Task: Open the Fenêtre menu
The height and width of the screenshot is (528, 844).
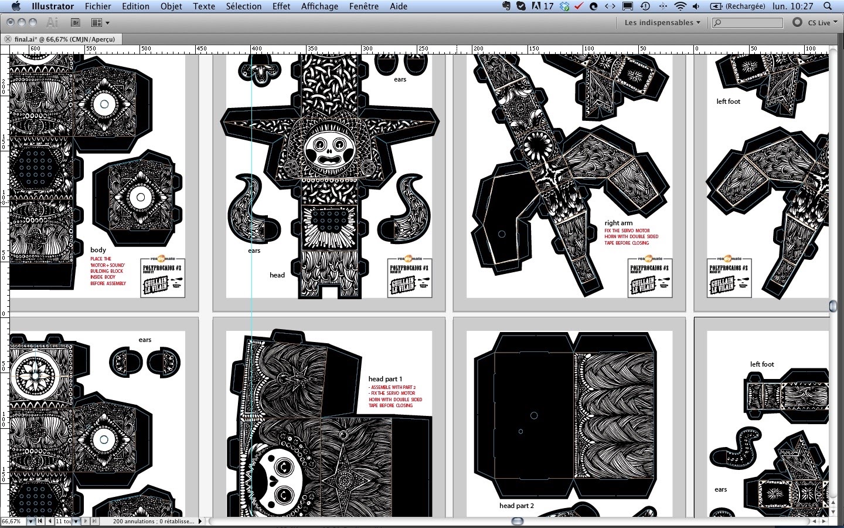Action: coord(364,6)
